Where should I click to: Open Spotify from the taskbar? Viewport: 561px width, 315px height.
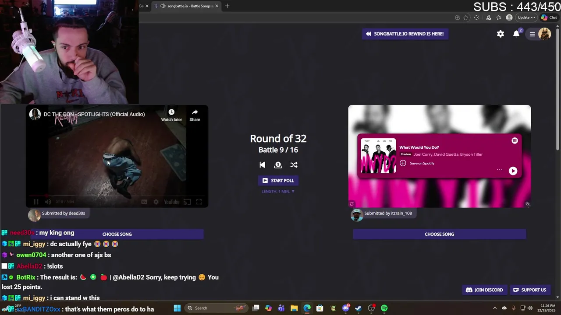(x=384, y=308)
